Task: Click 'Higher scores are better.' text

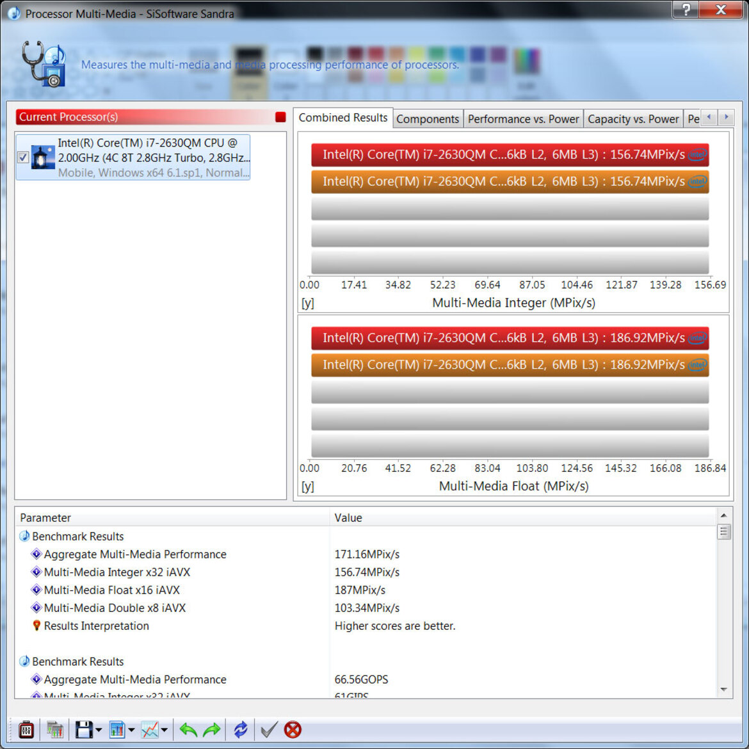Action: 395,625
